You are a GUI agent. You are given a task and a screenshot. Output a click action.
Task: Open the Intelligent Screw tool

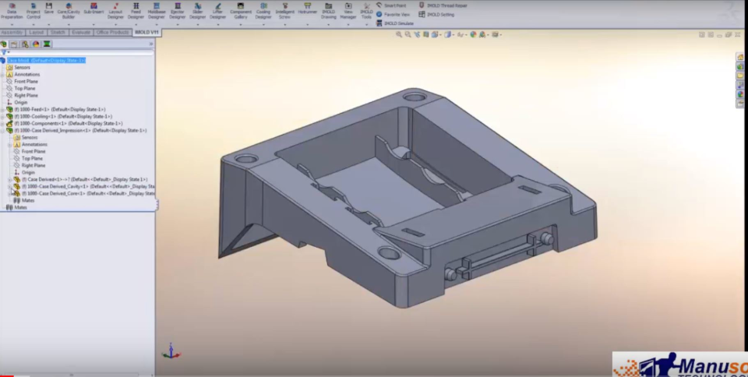click(x=285, y=11)
